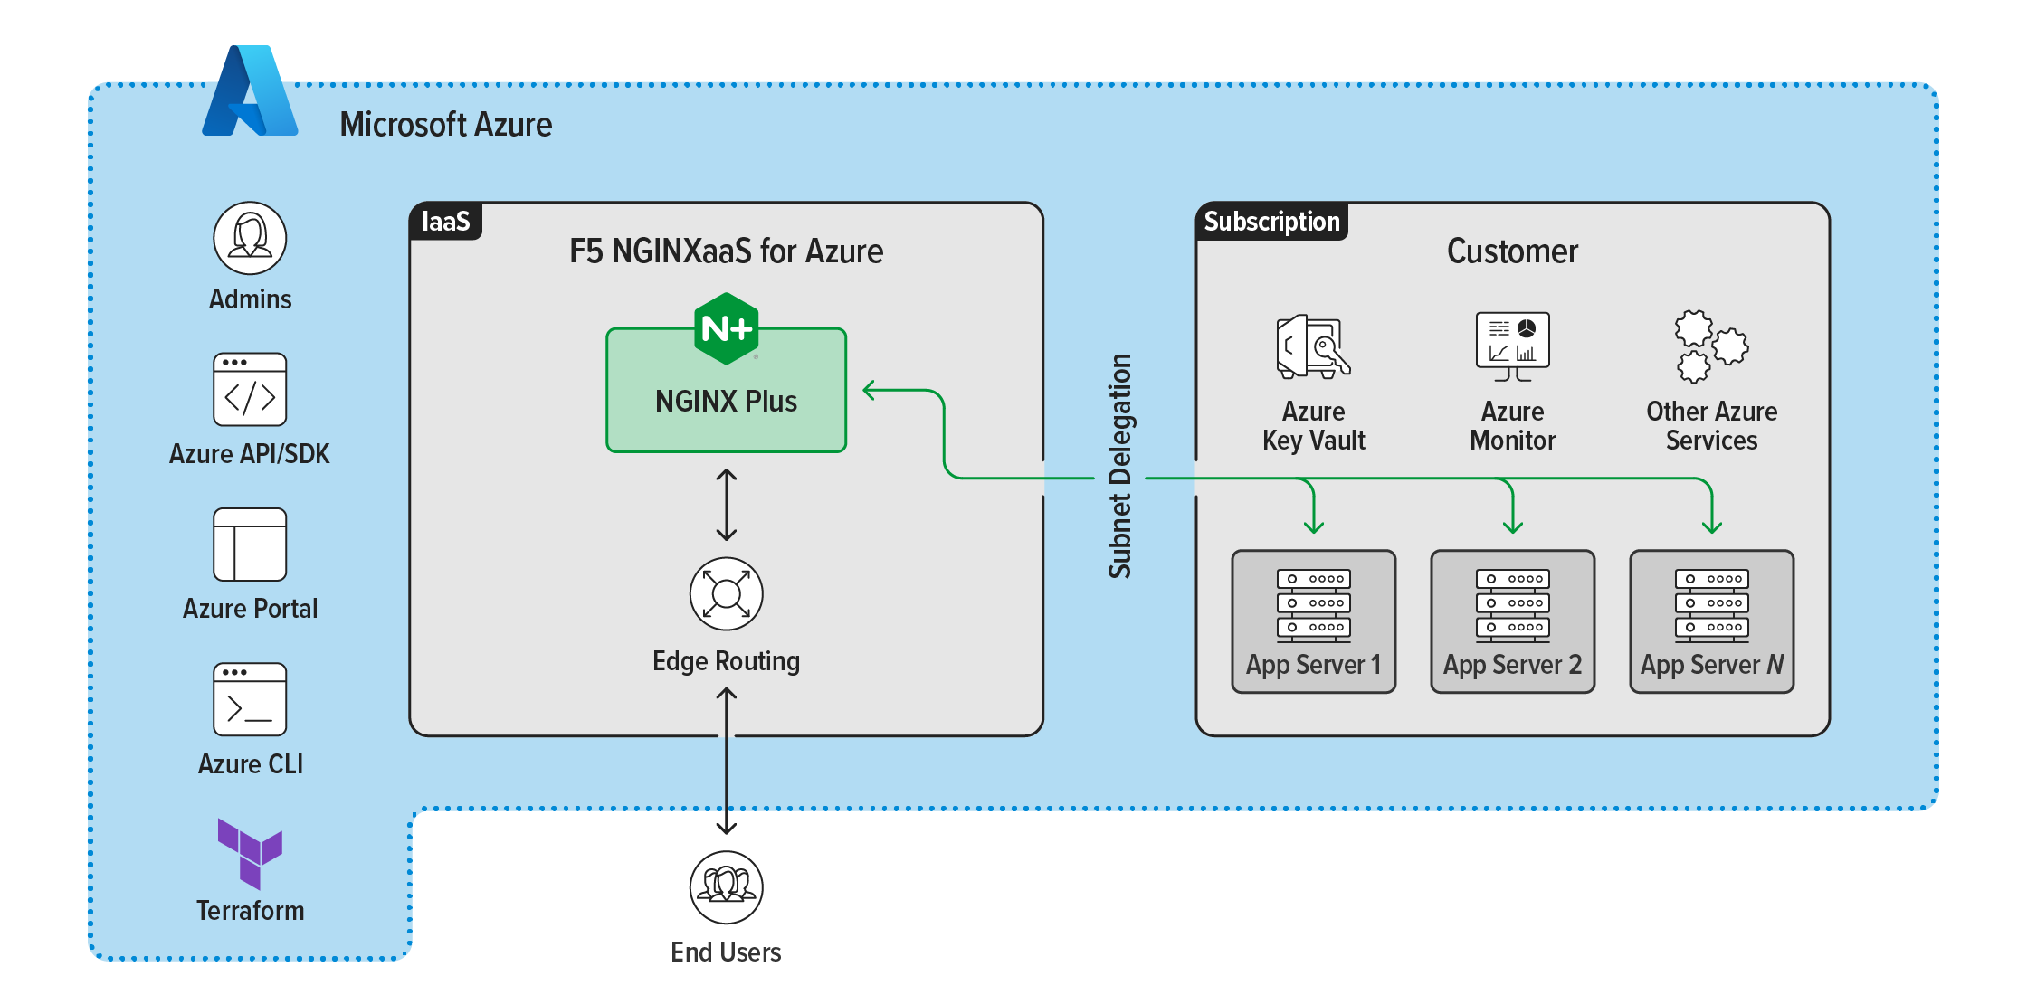The image size is (2027, 995).
Task: Click the Admins person icon
Action: (250, 238)
